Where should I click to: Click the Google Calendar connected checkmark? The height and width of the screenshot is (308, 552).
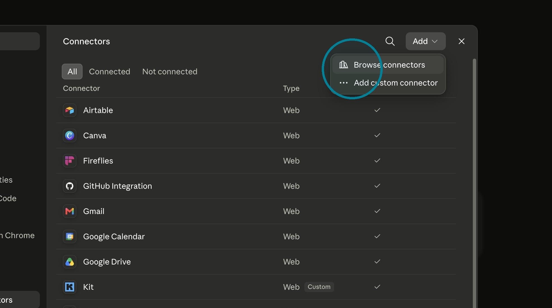click(x=377, y=236)
